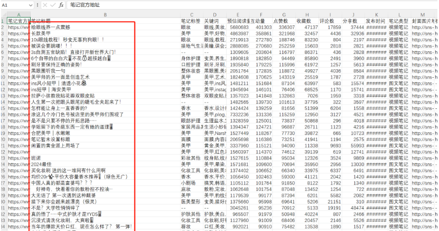Select the cell 闲置的黄金派上用场了

[105, 145]
